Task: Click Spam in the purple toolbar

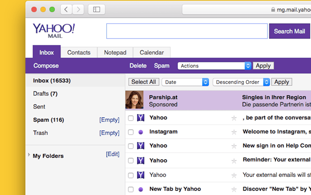Action: tap(162, 66)
